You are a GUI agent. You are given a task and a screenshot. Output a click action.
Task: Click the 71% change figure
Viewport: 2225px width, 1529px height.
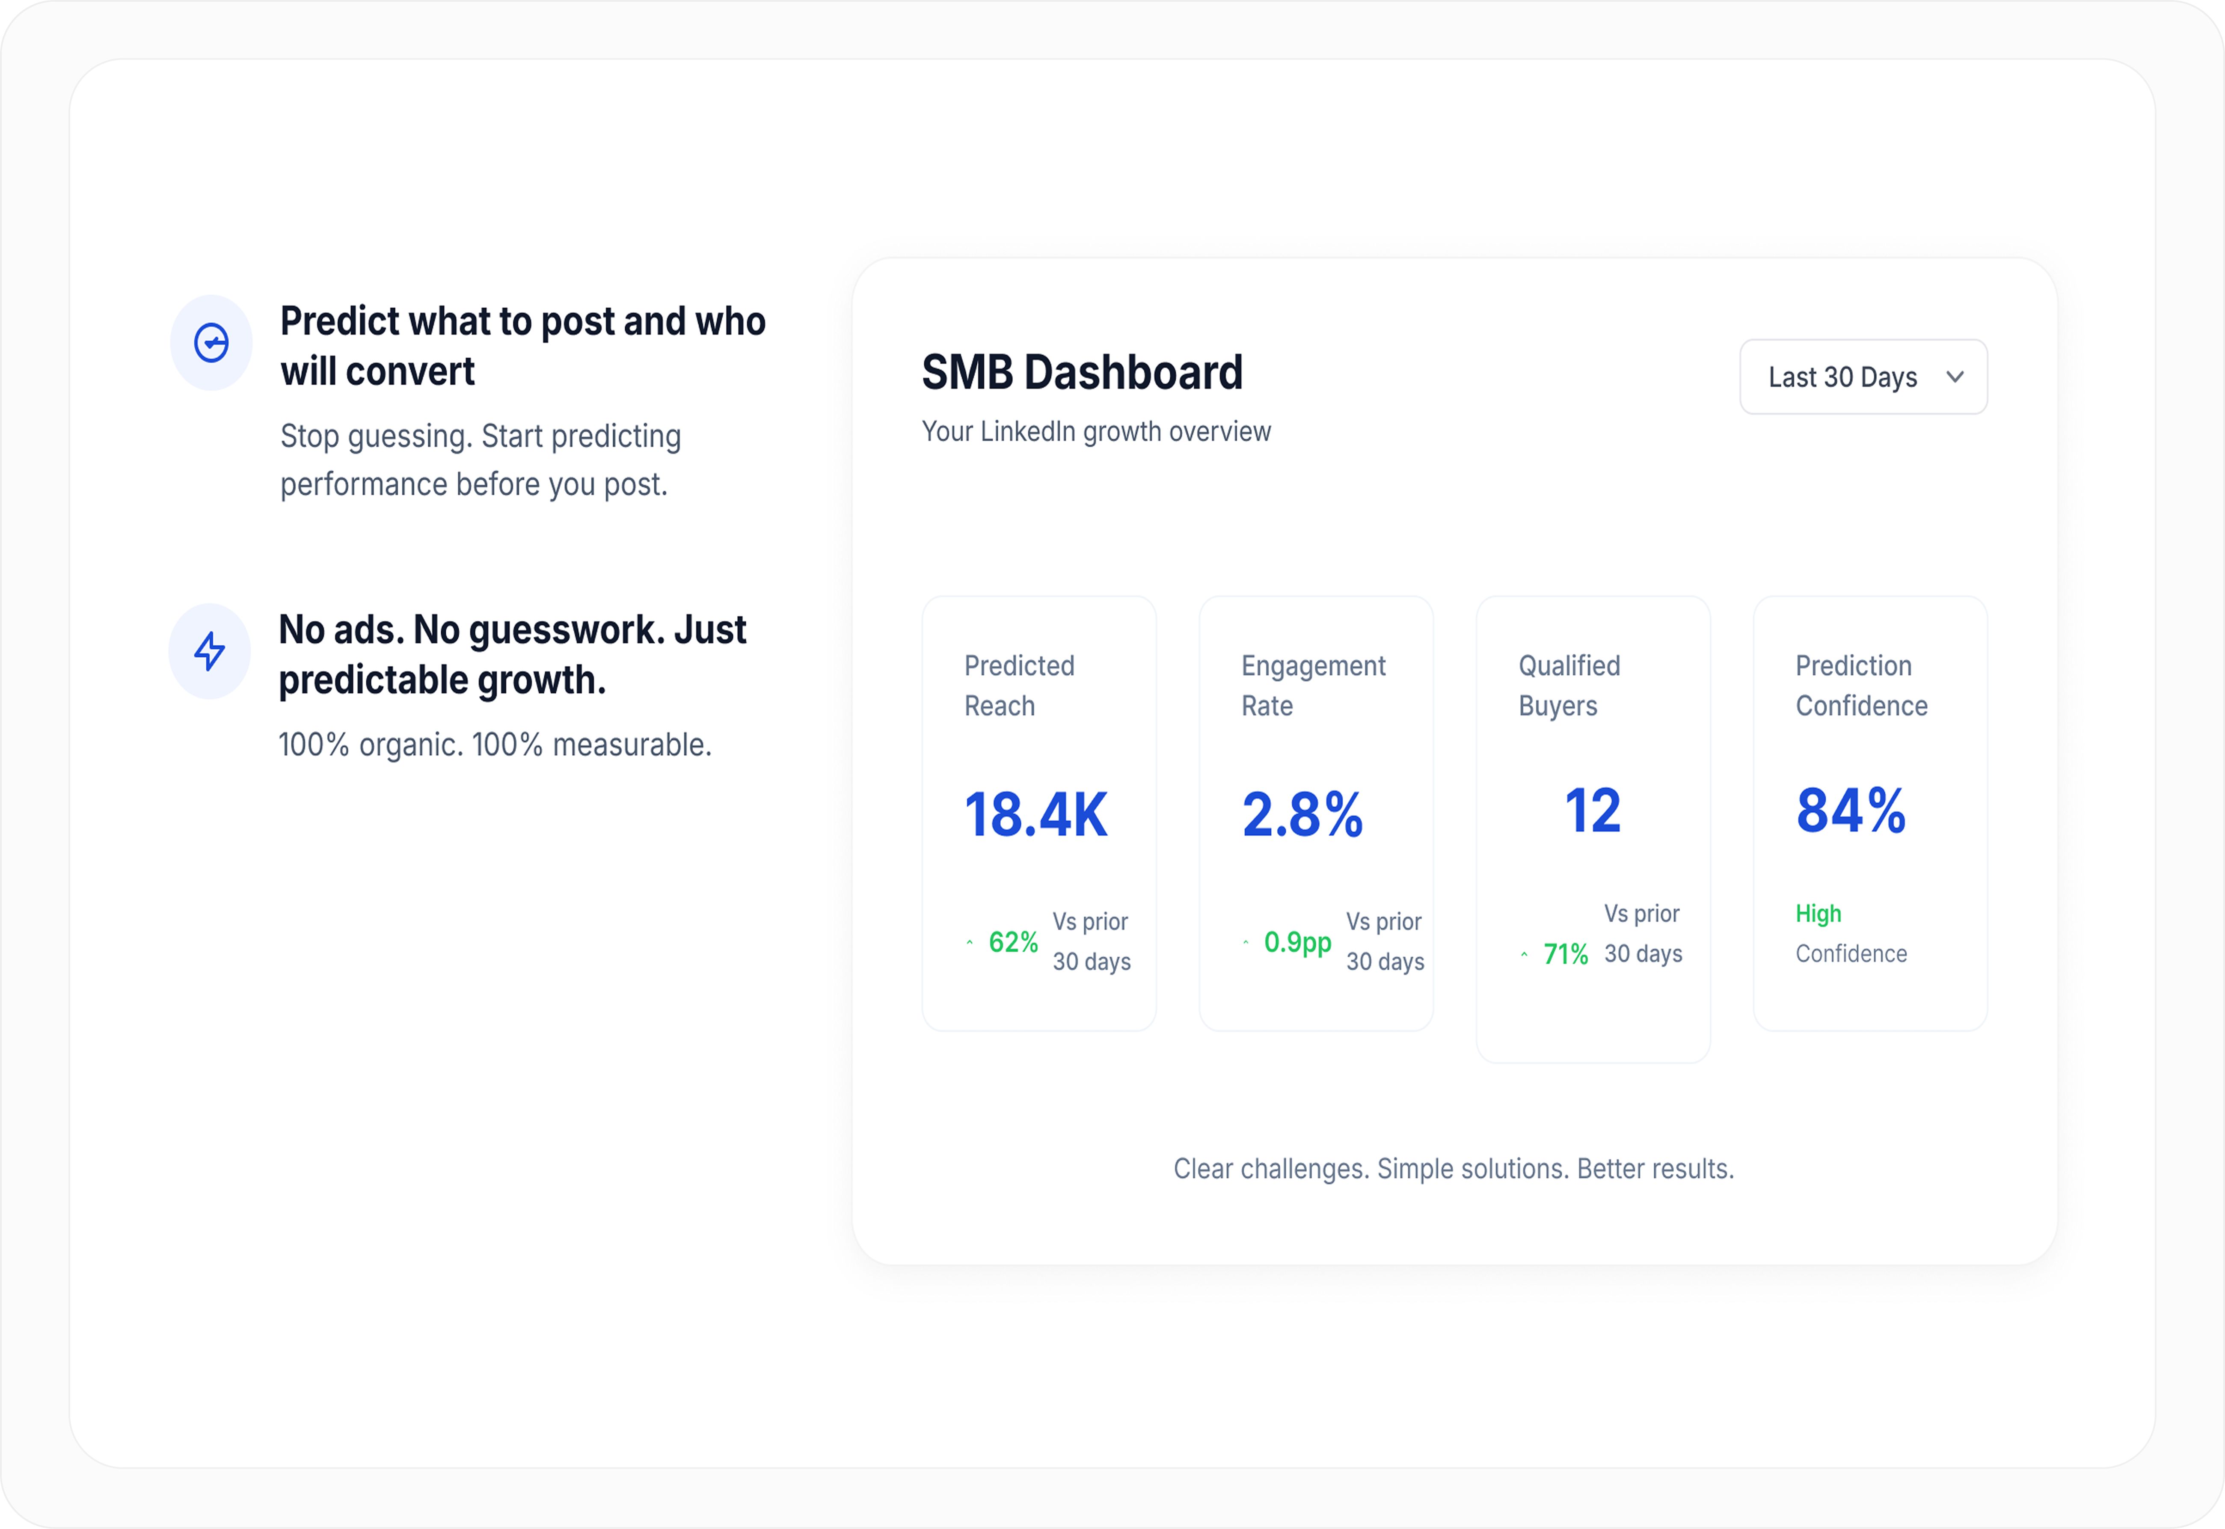coord(1566,954)
